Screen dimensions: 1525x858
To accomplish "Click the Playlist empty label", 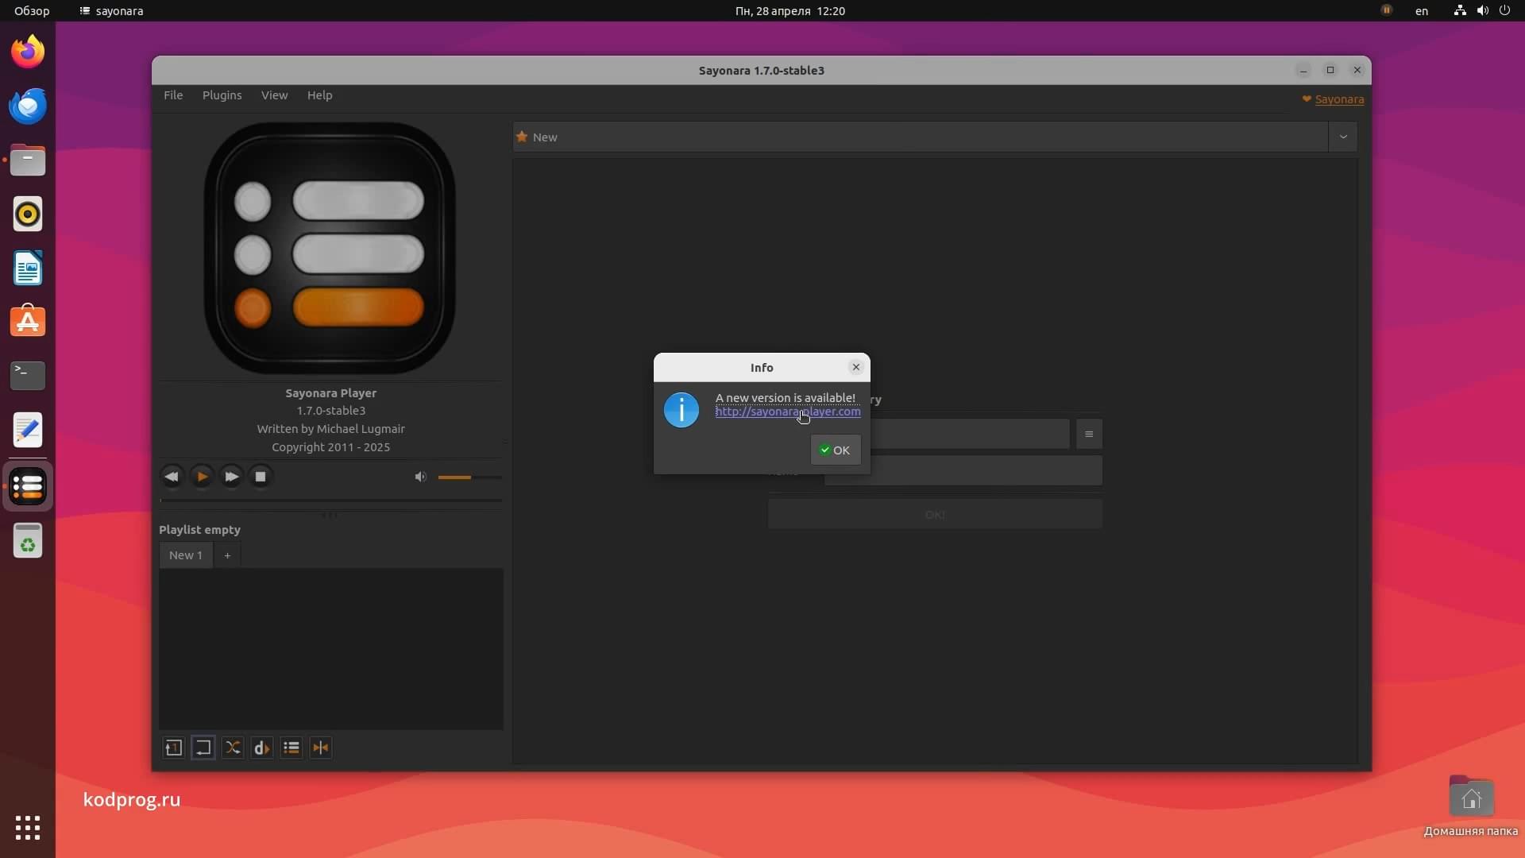I will tap(199, 530).
